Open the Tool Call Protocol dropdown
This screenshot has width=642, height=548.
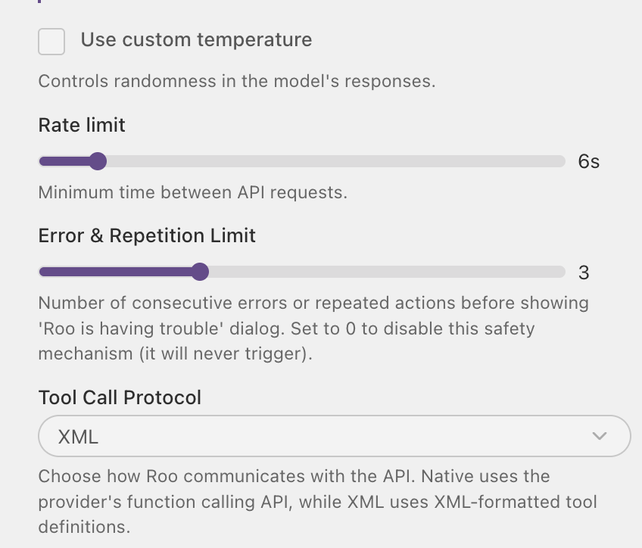[335, 436]
